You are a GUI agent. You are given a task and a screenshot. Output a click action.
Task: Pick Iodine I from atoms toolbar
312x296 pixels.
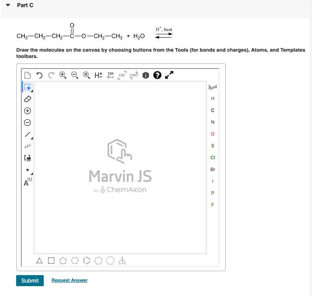coord(213,181)
